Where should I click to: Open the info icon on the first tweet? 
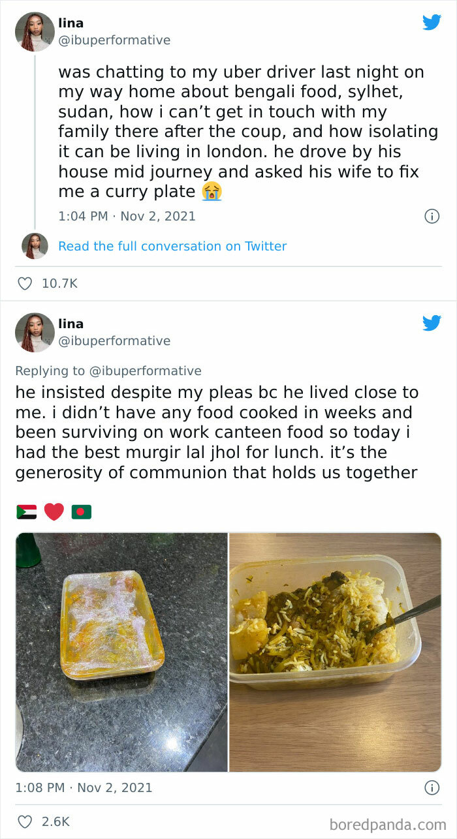pyautogui.click(x=432, y=216)
